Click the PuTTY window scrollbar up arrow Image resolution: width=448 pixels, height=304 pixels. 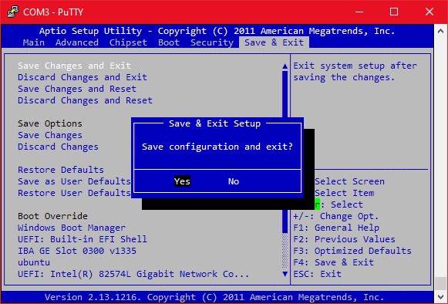[x=440, y=31]
